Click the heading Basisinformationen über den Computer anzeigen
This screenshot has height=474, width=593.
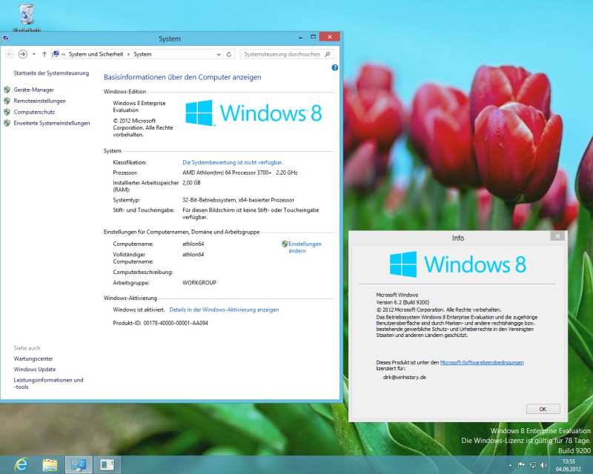[x=182, y=78]
